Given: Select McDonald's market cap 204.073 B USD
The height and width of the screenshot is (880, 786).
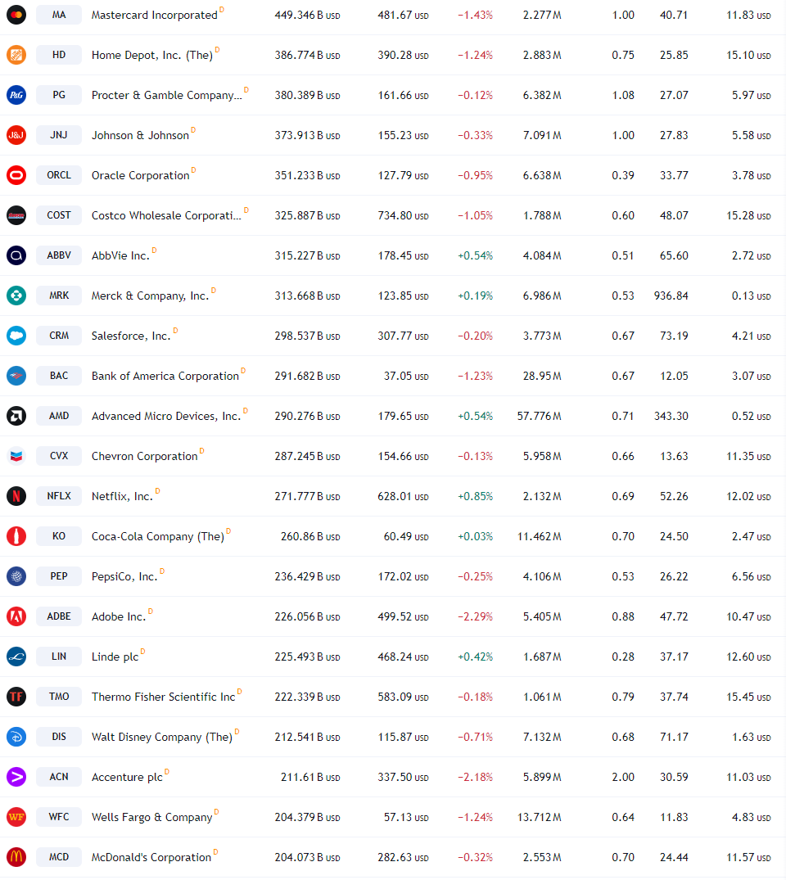Looking at the screenshot, I should (x=307, y=858).
